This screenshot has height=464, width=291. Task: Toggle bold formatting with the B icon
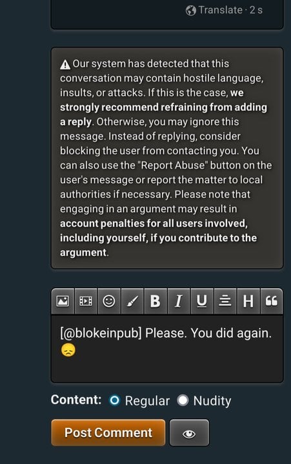[x=156, y=301]
